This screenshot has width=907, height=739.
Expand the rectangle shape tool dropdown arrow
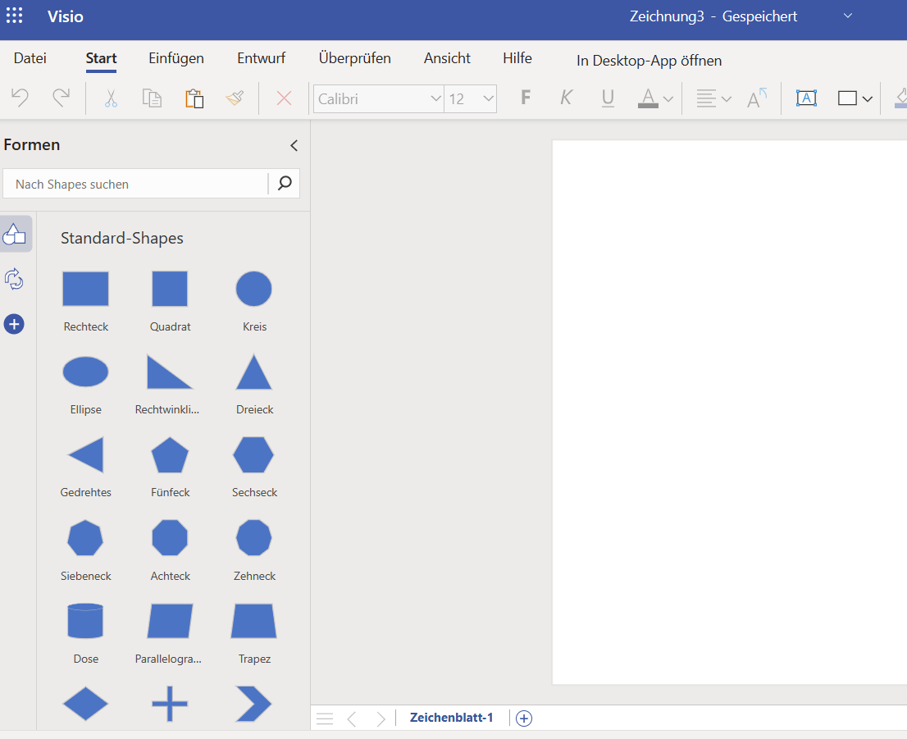(867, 99)
